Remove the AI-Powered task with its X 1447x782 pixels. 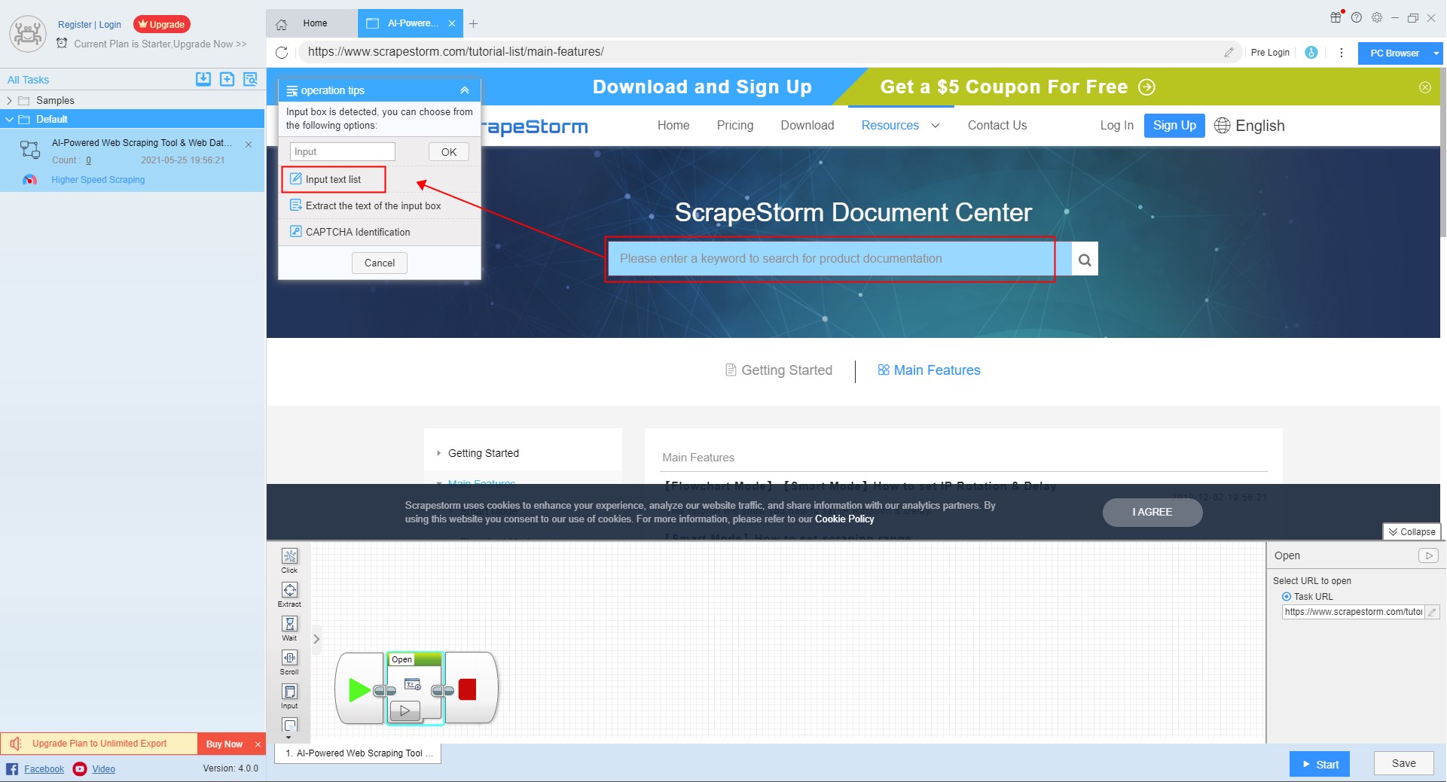pos(249,145)
